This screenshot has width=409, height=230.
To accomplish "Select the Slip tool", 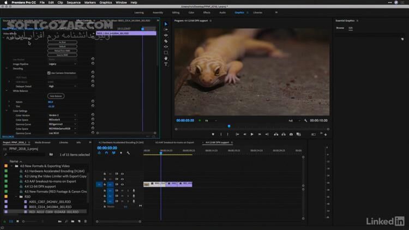I will coord(166,47).
